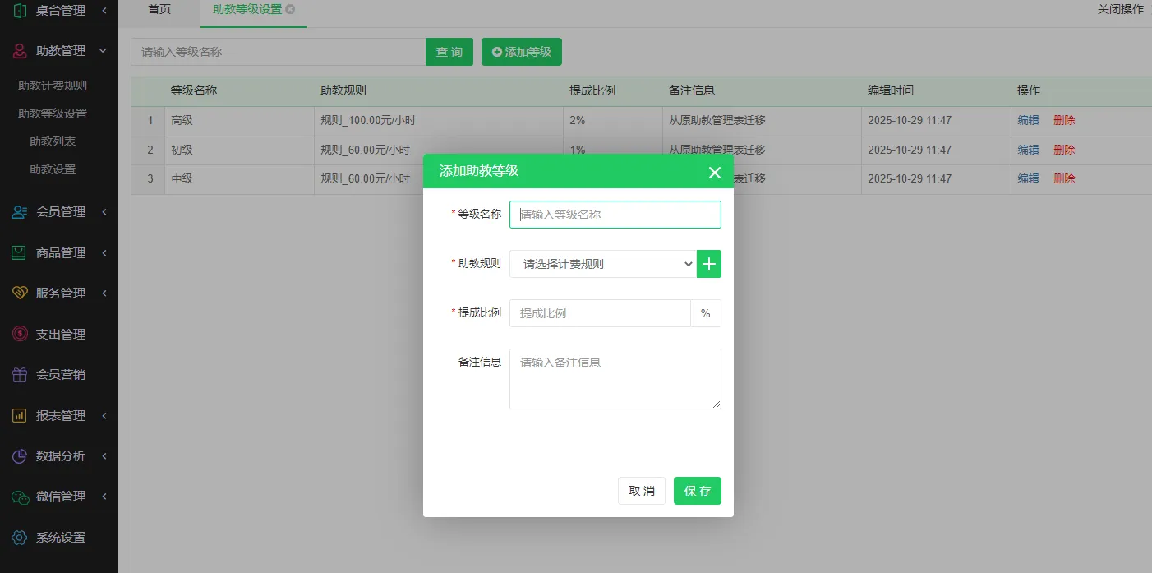Open the 请选择计费规则 dropdown
The image size is (1152, 573).
[x=602, y=264]
